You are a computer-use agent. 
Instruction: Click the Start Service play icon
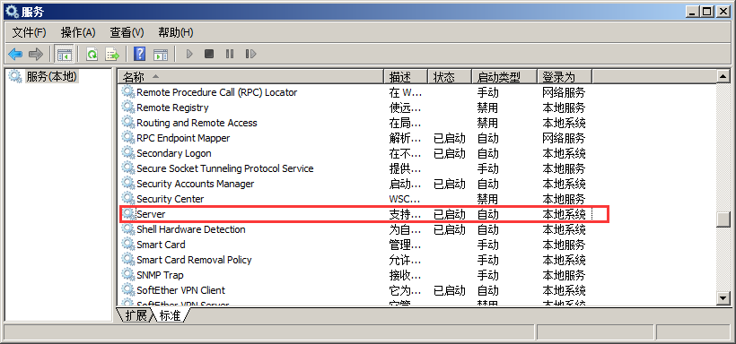[189, 54]
